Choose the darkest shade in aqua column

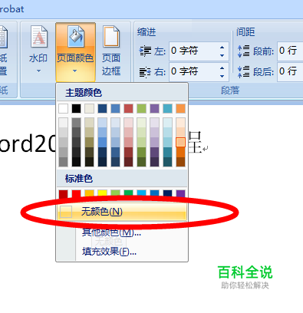pyautogui.click(x=167, y=162)
